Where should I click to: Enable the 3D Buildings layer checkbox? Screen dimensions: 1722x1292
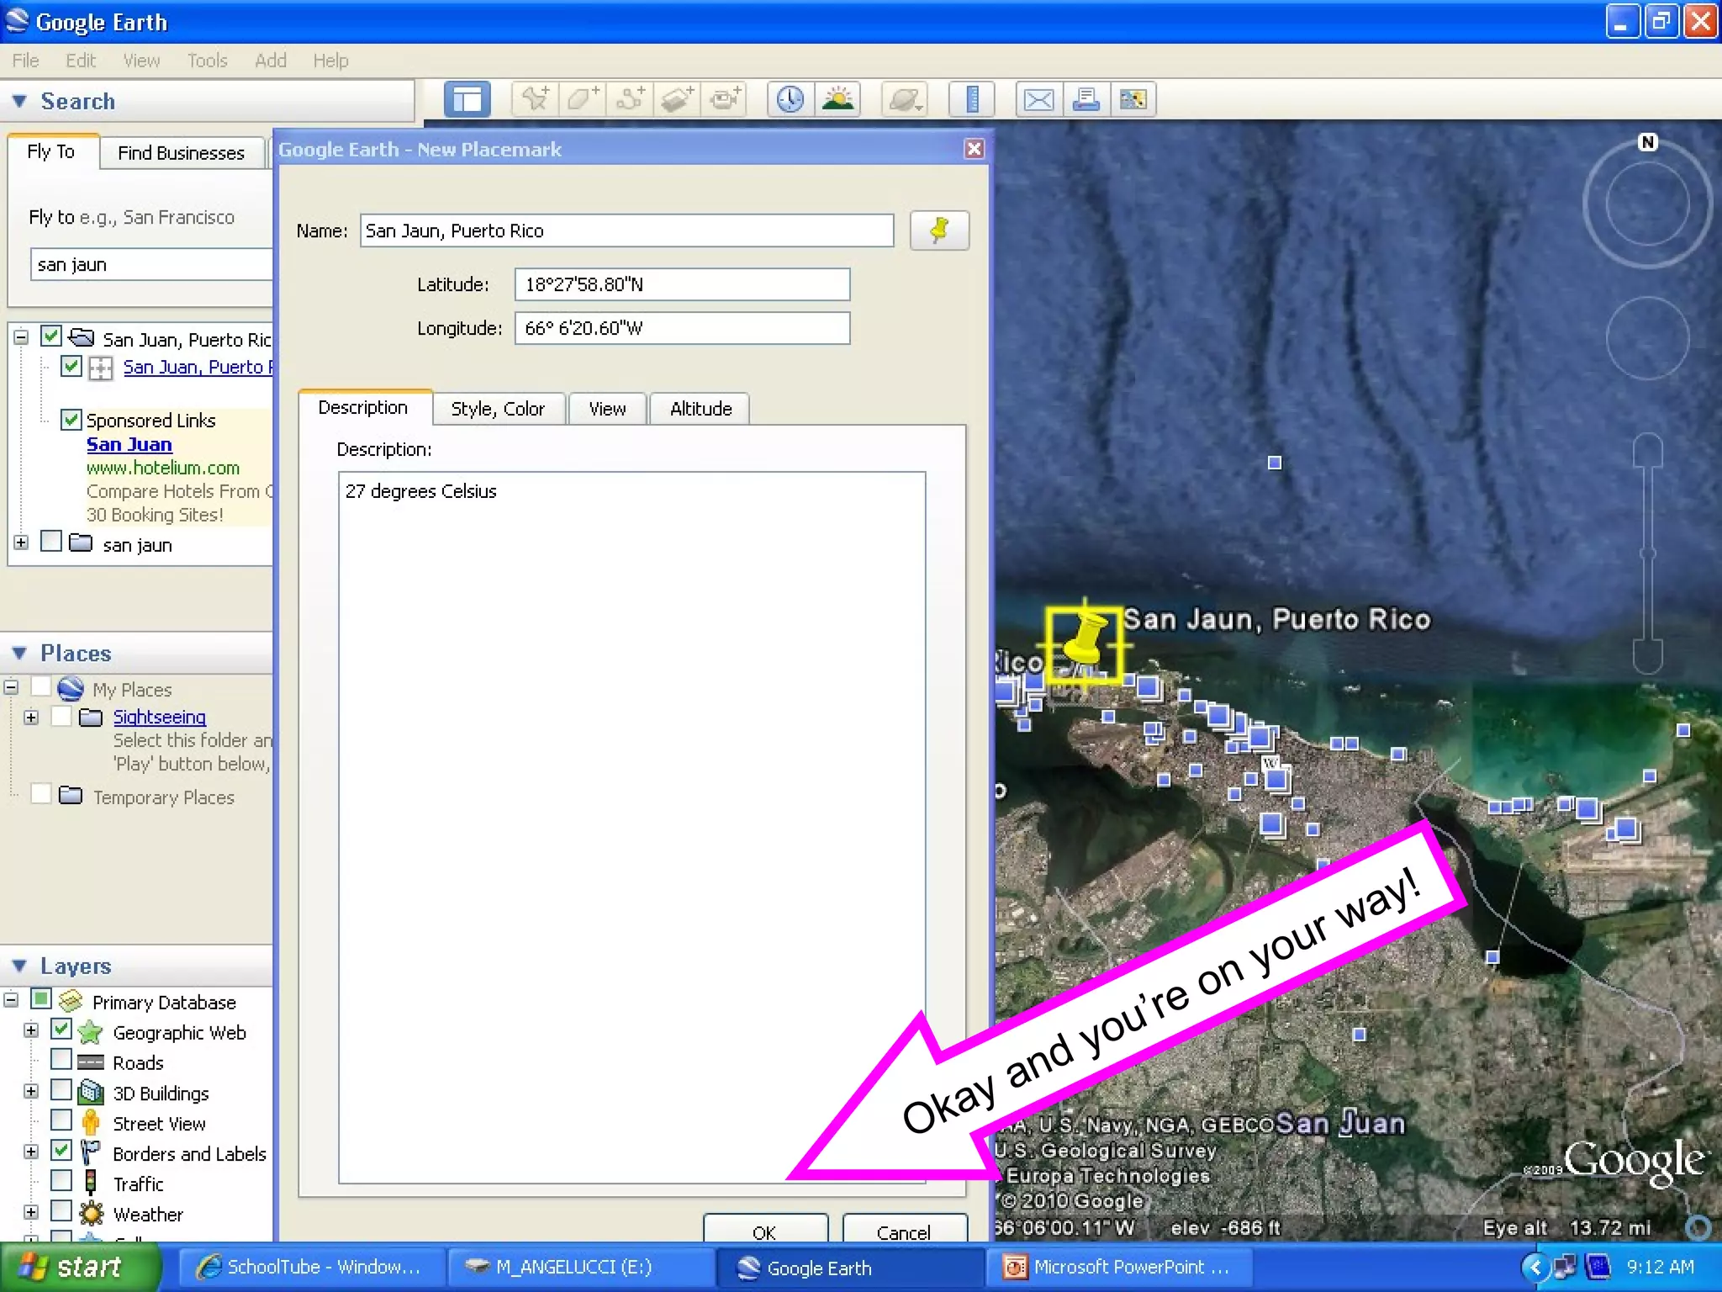pos(61,1090)
